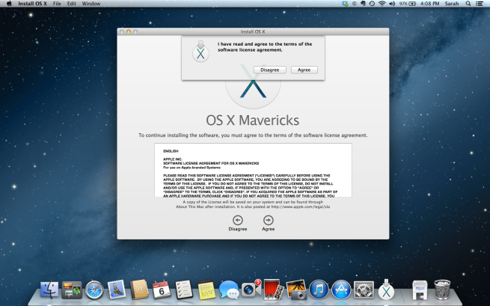The height and width of the screenshot is (306, 490).
Task: Click Disagree in the confirmation sheet
Action: 270,70
